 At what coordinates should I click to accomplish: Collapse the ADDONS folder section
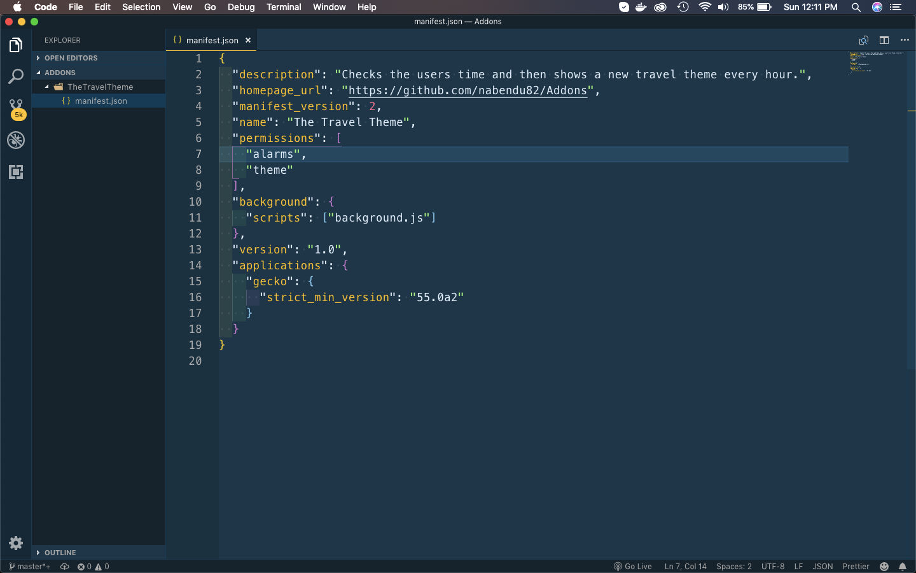(x=99, y=73)
